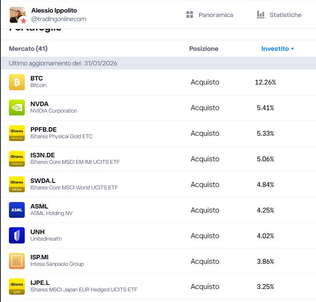The width and height of the screenshot is (316, 302).
Task: Click the 5.06% invested value
Action: tap(265, 159)
